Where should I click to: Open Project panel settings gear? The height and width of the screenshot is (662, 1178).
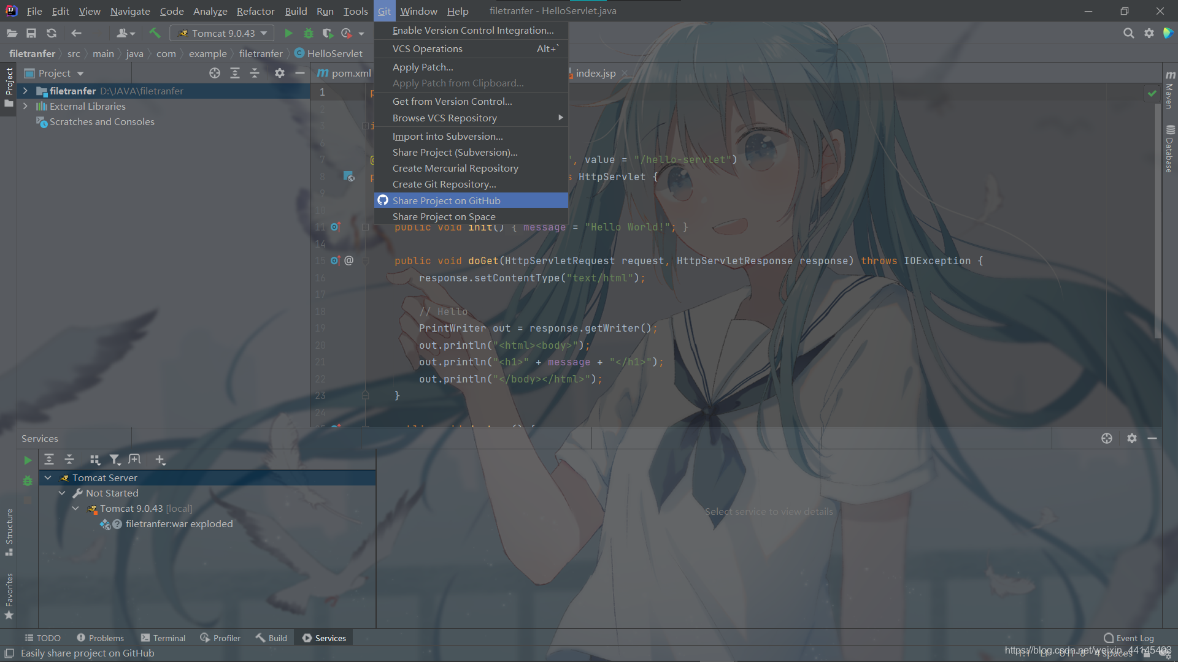(279, 73)
